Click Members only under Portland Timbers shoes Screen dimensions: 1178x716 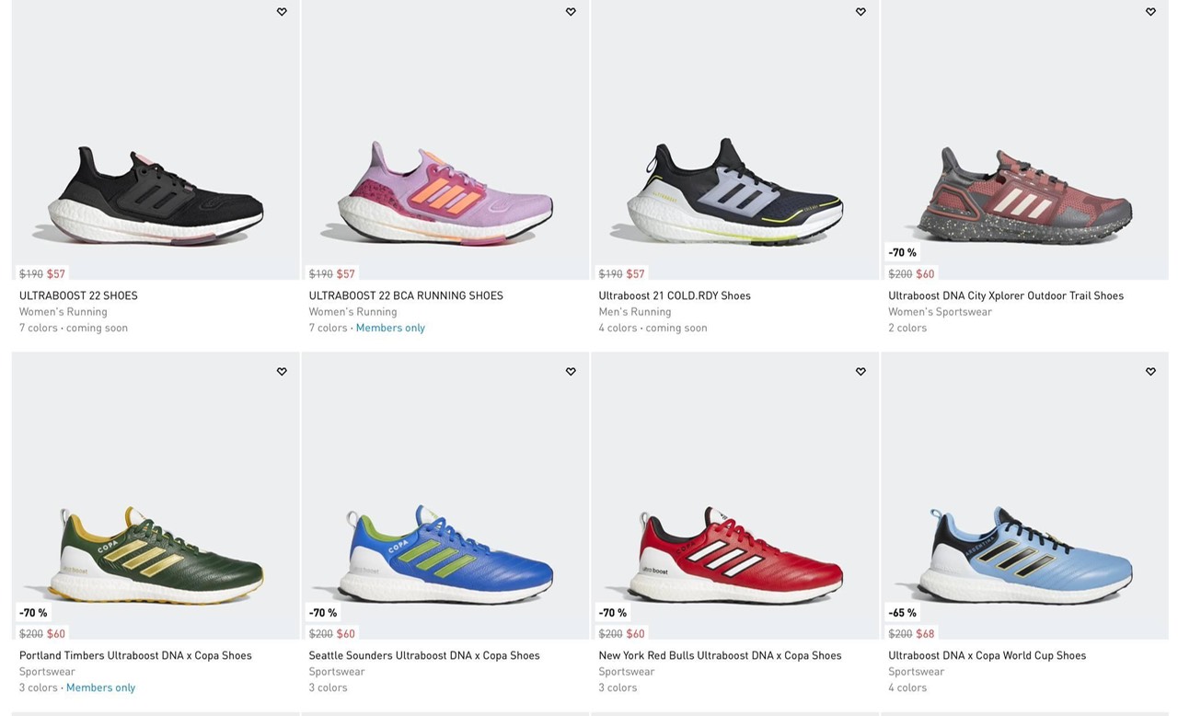(100, 687)
